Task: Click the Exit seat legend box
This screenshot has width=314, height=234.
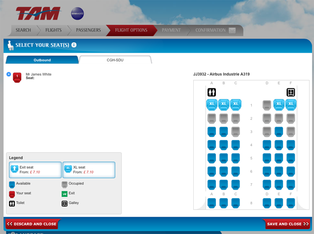Action: tap(35, 170)
